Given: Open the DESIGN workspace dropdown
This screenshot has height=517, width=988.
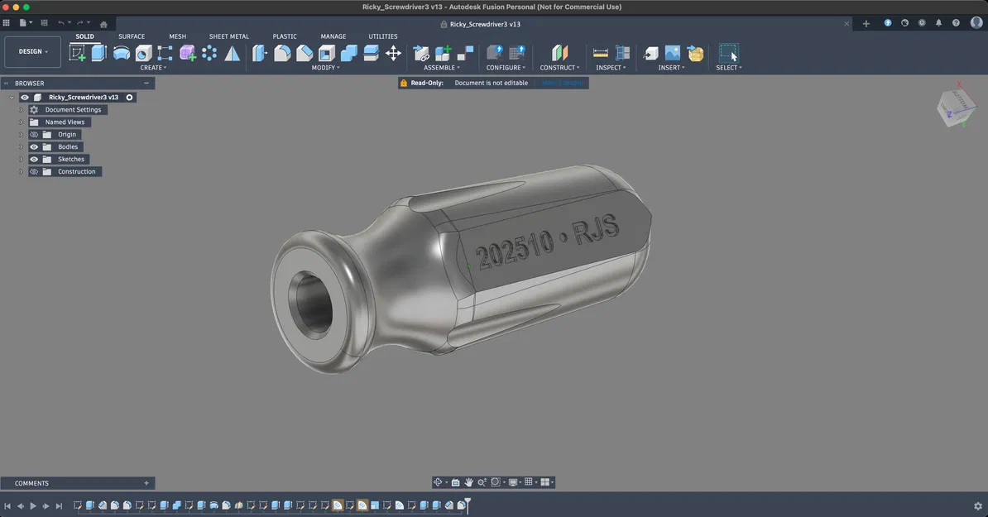Looking at the screenshot, I should click(33, 51).
